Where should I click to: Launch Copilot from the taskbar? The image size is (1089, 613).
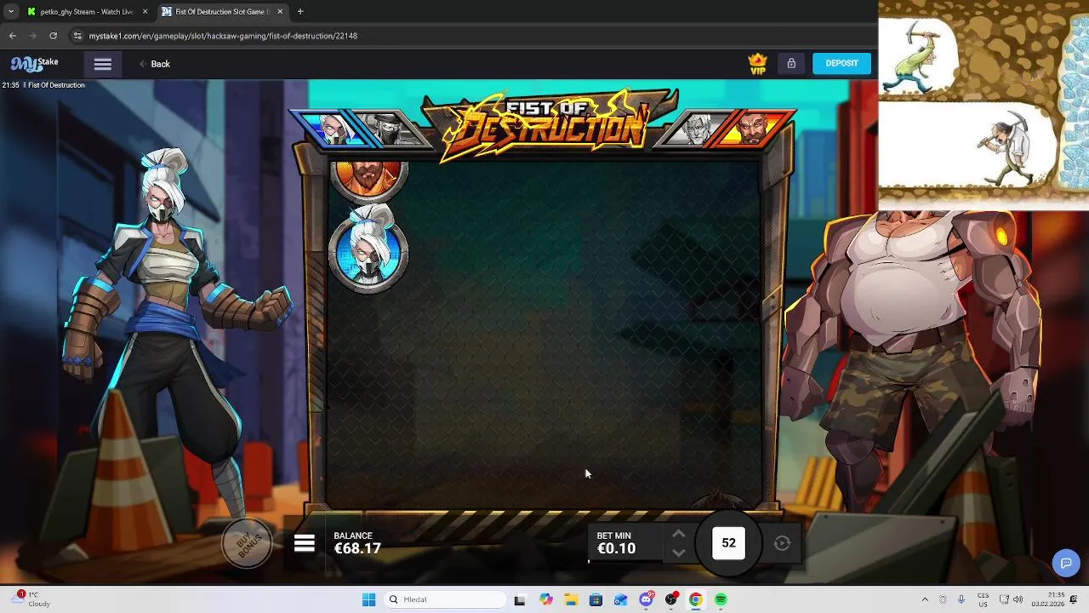click(545, 599)
